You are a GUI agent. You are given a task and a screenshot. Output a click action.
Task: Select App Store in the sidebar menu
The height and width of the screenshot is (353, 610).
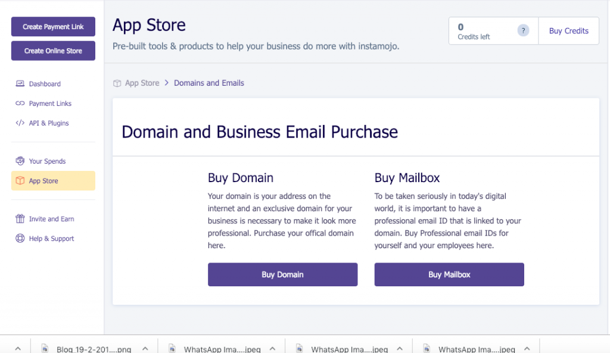tap(43, 181)
